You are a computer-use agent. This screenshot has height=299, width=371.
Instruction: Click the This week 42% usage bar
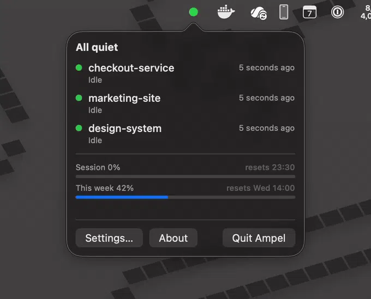pos(185,197)
